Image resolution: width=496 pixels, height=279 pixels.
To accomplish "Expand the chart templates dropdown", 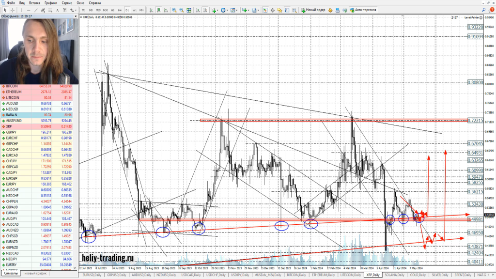I will pyautogui.click(x=236, y=10).
